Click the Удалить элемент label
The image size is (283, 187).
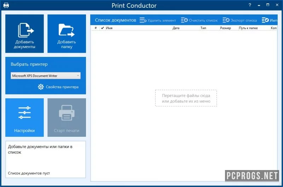tap(162, 21)
